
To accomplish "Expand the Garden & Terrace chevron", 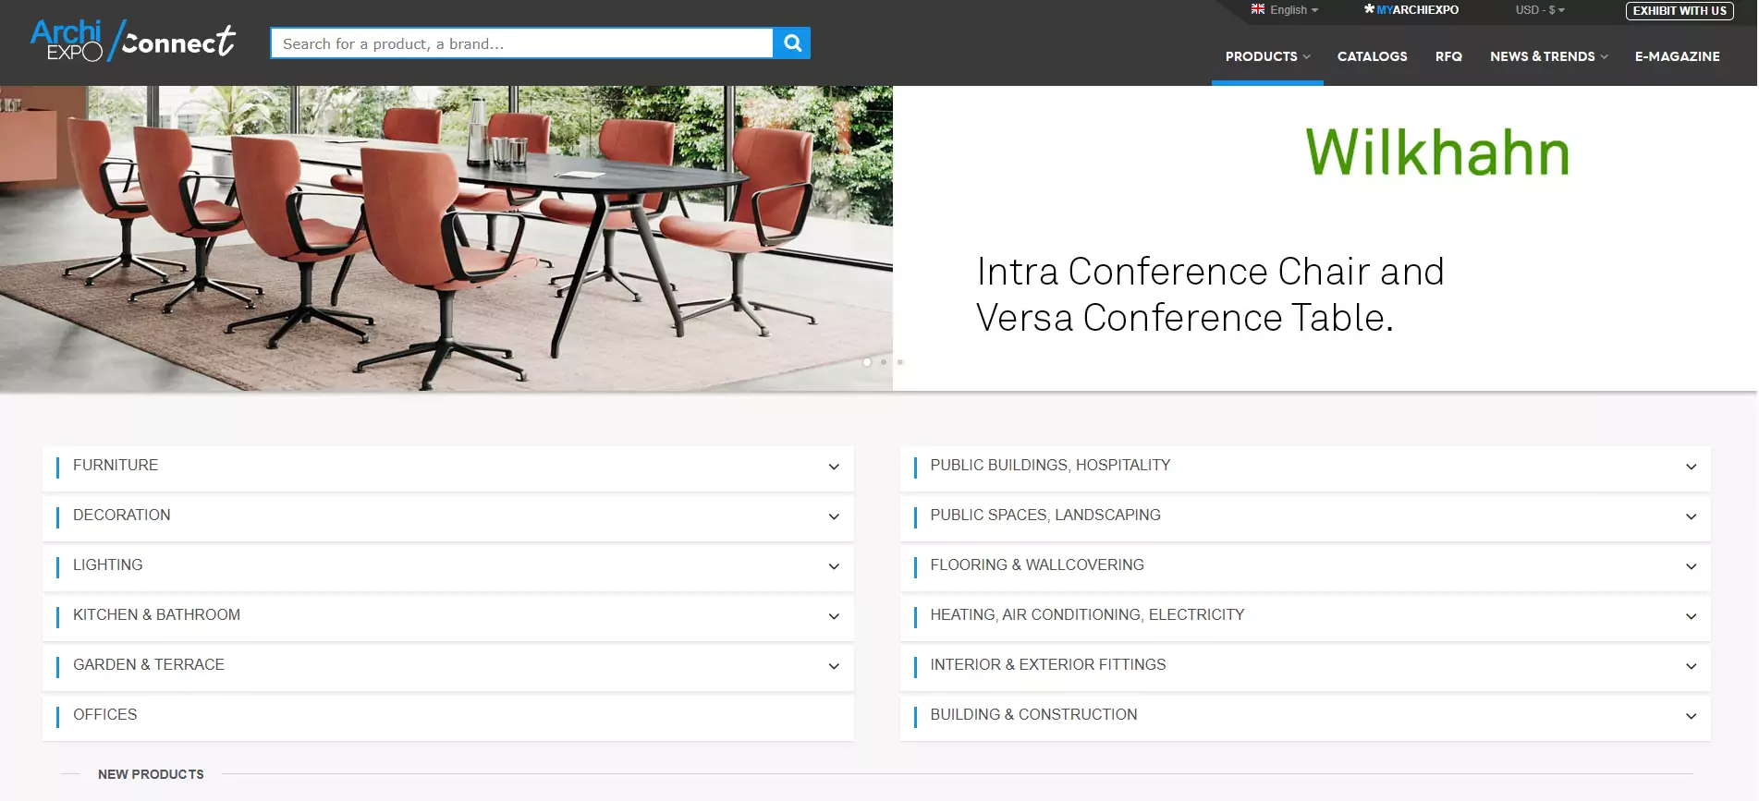I will [x=834, y=666].
